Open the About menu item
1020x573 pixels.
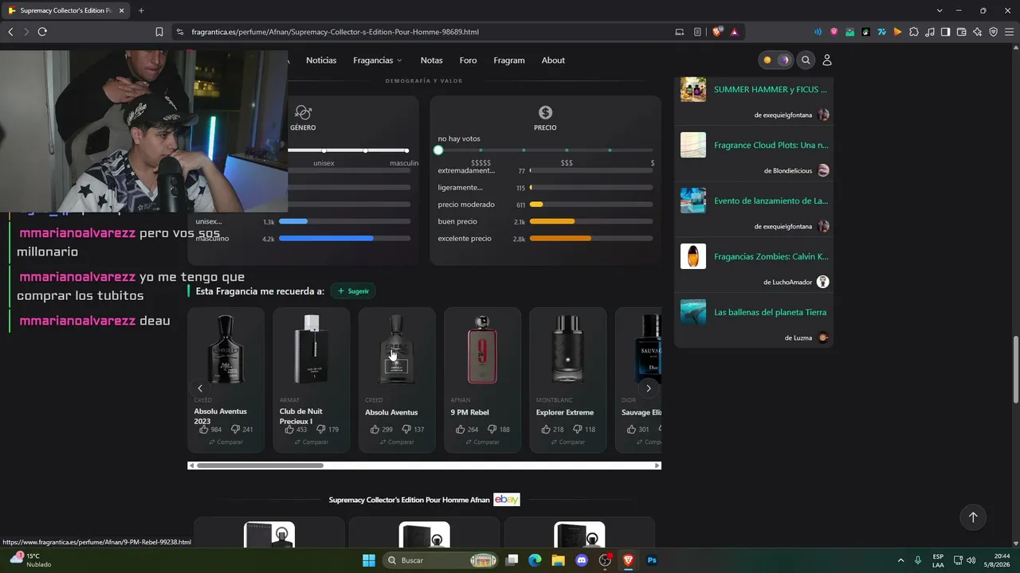(553, 60)
